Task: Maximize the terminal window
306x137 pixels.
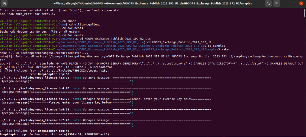Action: pos(293,4)
